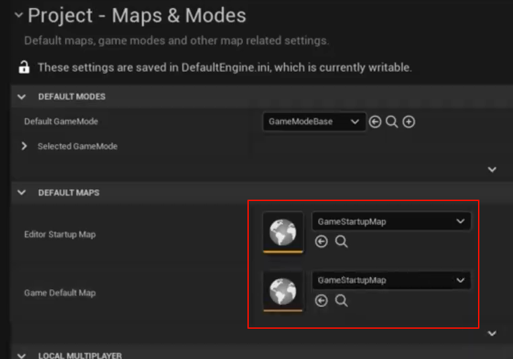Browse to Editor Startup Map asset
Viewport: 513px width, 359px height.
coord(342,242)
